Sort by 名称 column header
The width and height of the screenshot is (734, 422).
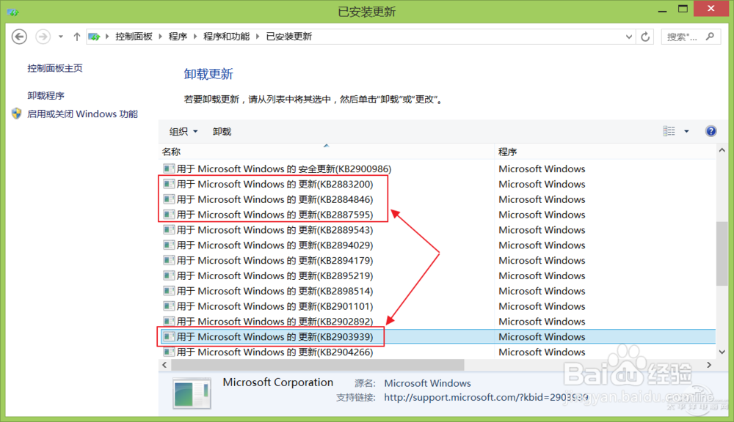[x=327, y=152]
